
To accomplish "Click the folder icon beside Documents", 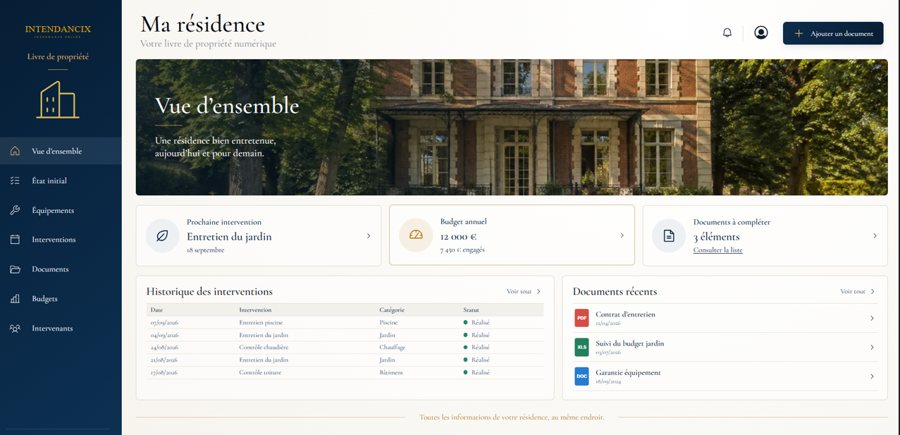I will pos(15,269).
